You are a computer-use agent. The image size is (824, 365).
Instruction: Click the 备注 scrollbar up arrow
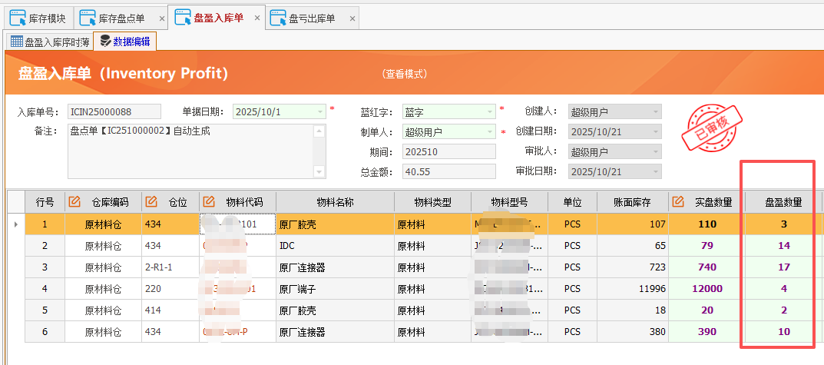tap(319, 131)
